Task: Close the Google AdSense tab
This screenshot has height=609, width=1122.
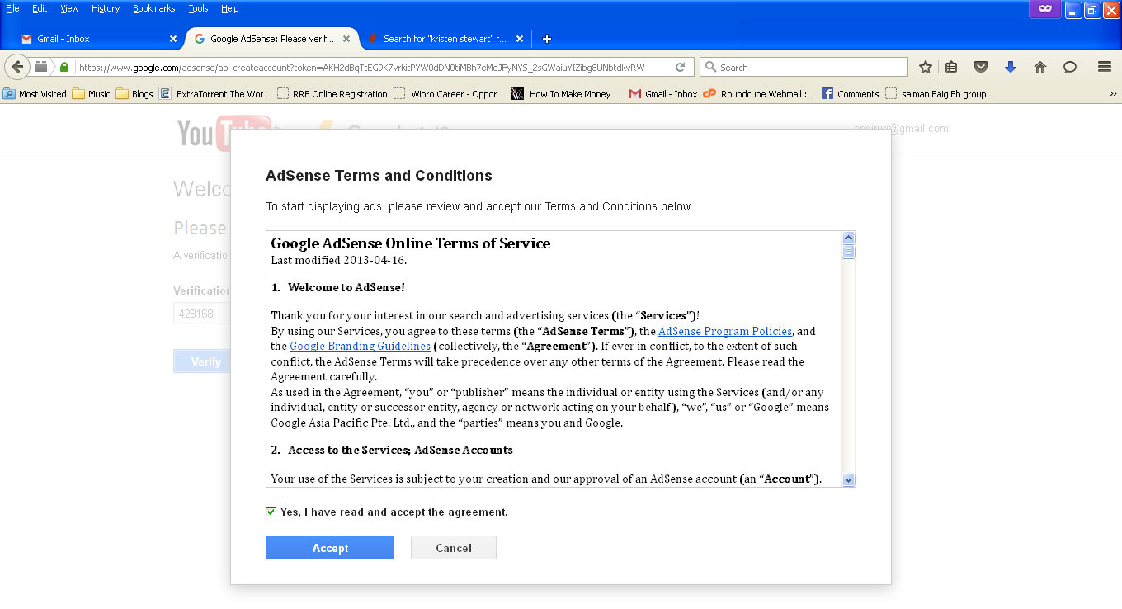Action: (346, 39)
